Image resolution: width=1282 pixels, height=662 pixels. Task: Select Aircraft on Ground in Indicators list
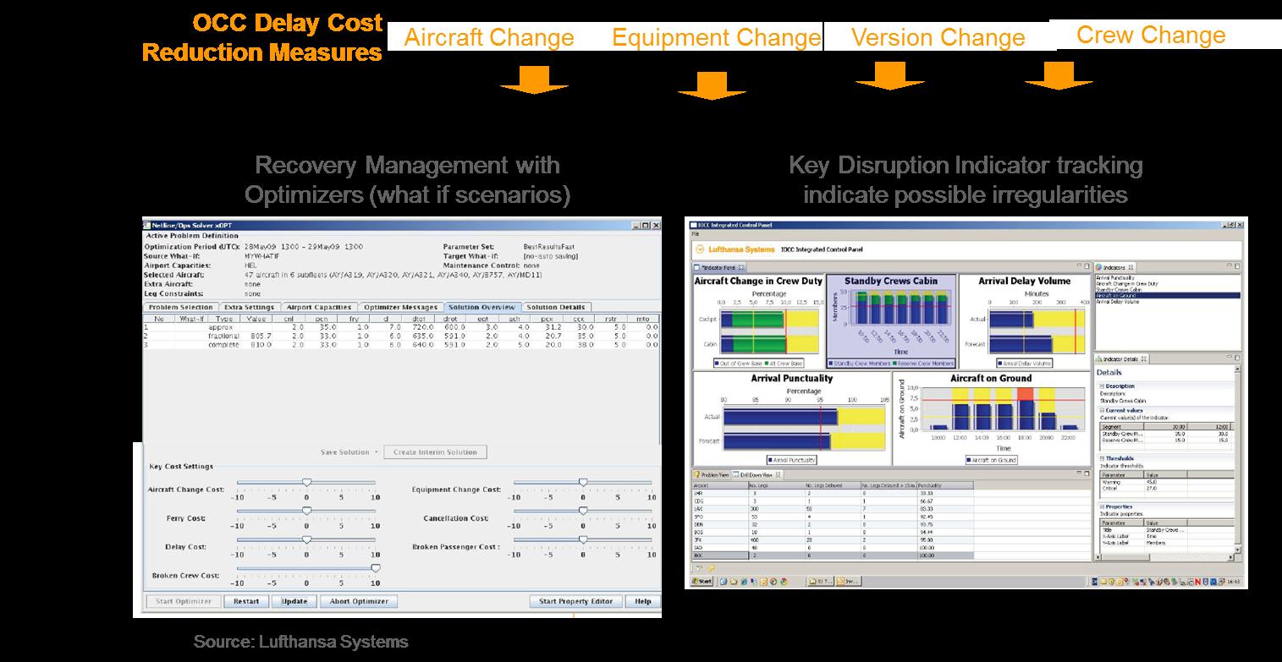(1116, 295)
